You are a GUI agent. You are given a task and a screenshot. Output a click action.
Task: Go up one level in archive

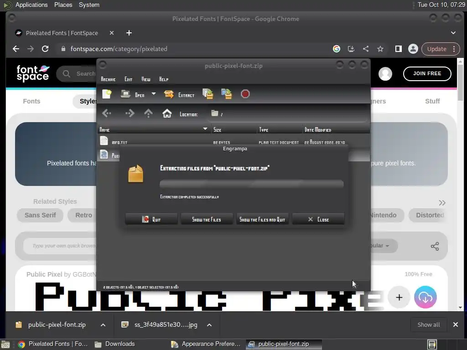coord(148,113)
